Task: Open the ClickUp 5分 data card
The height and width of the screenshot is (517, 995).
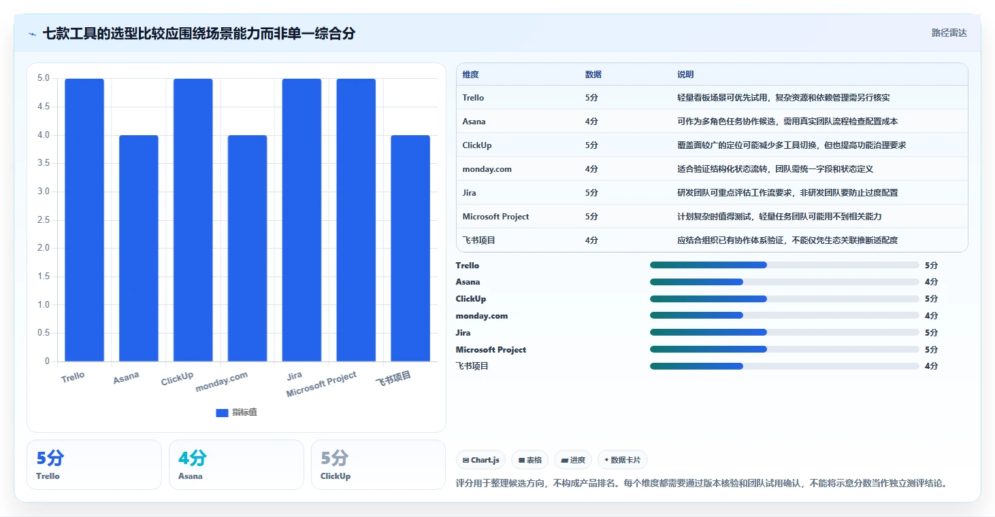Action: pos(378,465)
